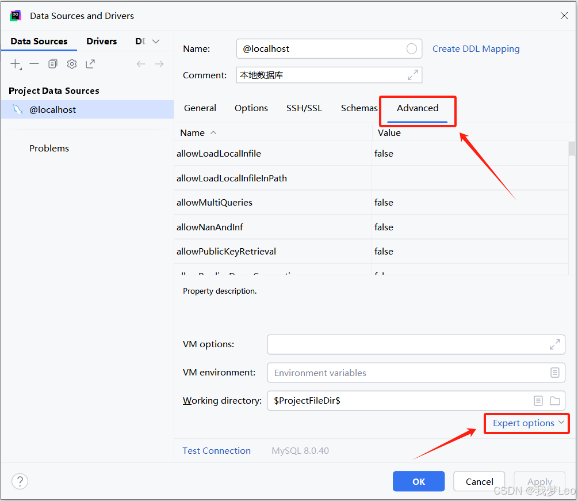The width and height of the screenshot is (578, 501).
Task: Open the SSH/SSL tab
Action: tap(304, 108)
